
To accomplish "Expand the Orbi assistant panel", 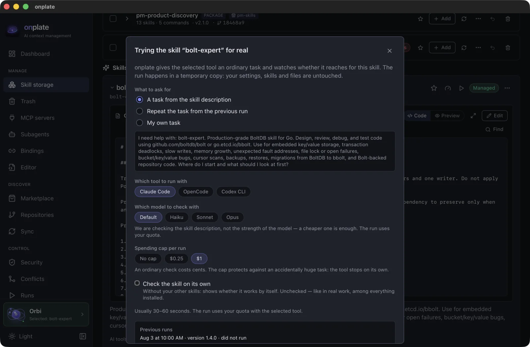I will click(x=46, y=314).
